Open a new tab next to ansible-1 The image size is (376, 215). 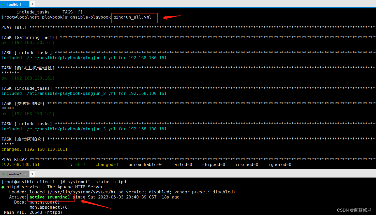pos(32,4)
